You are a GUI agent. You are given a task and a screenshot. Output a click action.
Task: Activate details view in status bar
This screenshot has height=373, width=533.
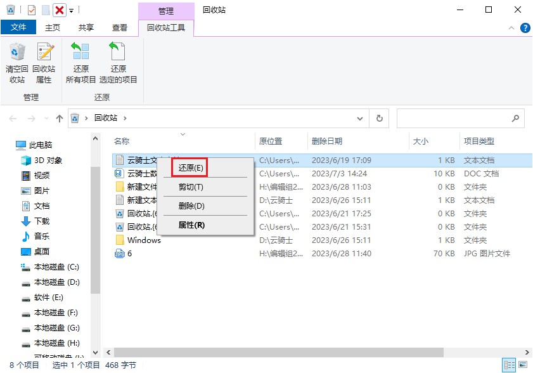(x=510, y=365)
